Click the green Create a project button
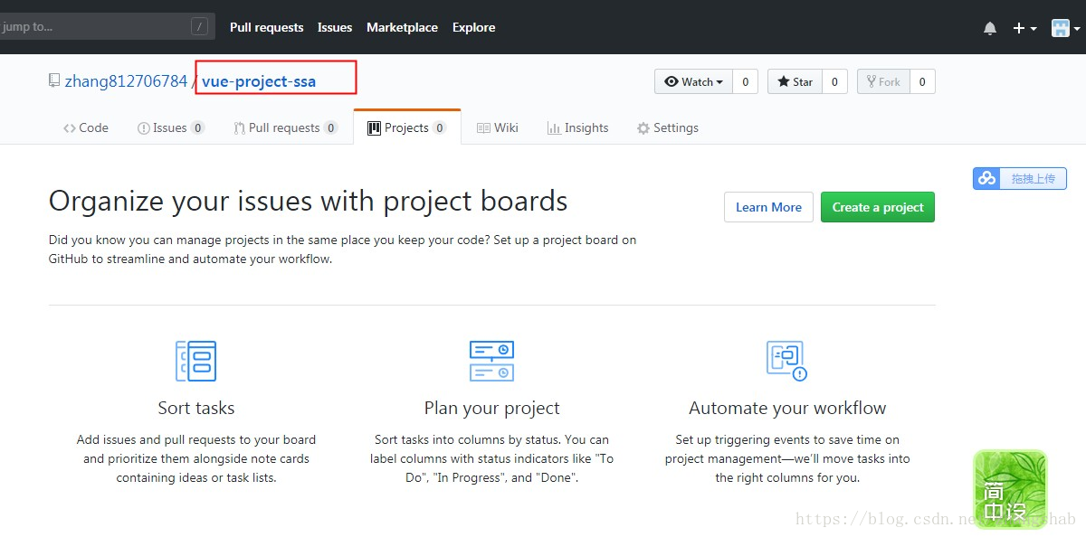 point(878,207)
